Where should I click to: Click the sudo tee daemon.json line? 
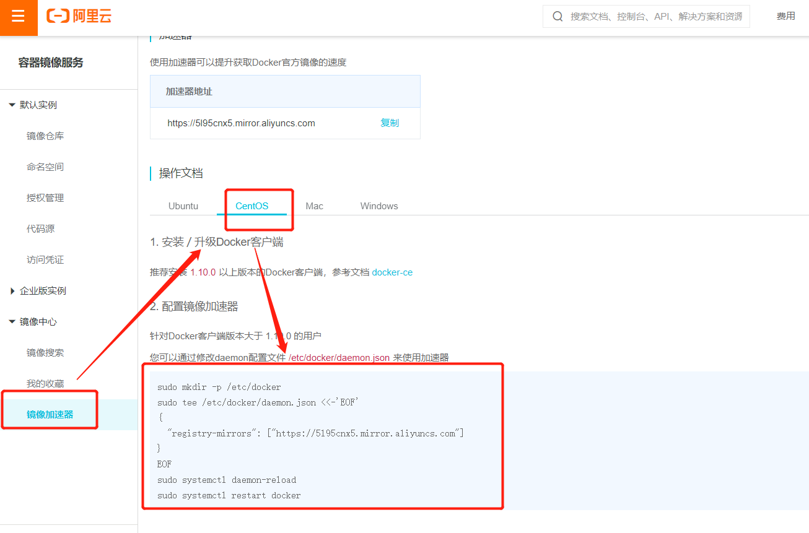point(258,403)
